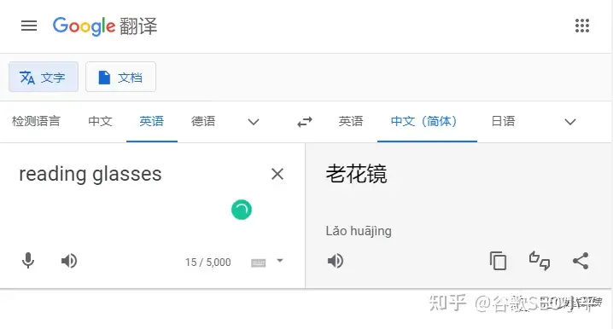Play the translated text audio
The height and width of the screenshot is (329, 613).
point(335,261)
